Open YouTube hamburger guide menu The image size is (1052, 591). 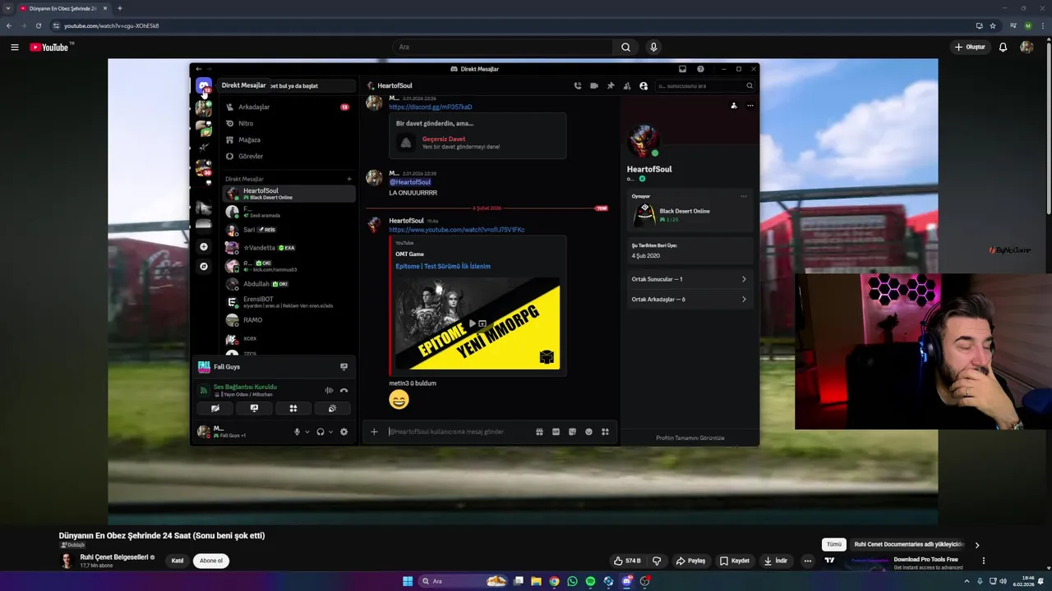click(15, 48)
